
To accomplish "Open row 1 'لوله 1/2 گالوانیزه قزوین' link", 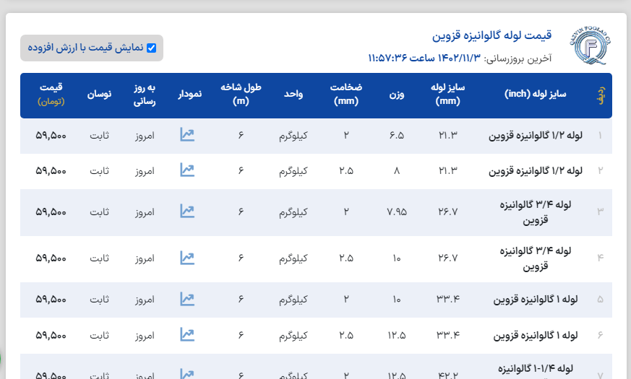I will [536, 135].
